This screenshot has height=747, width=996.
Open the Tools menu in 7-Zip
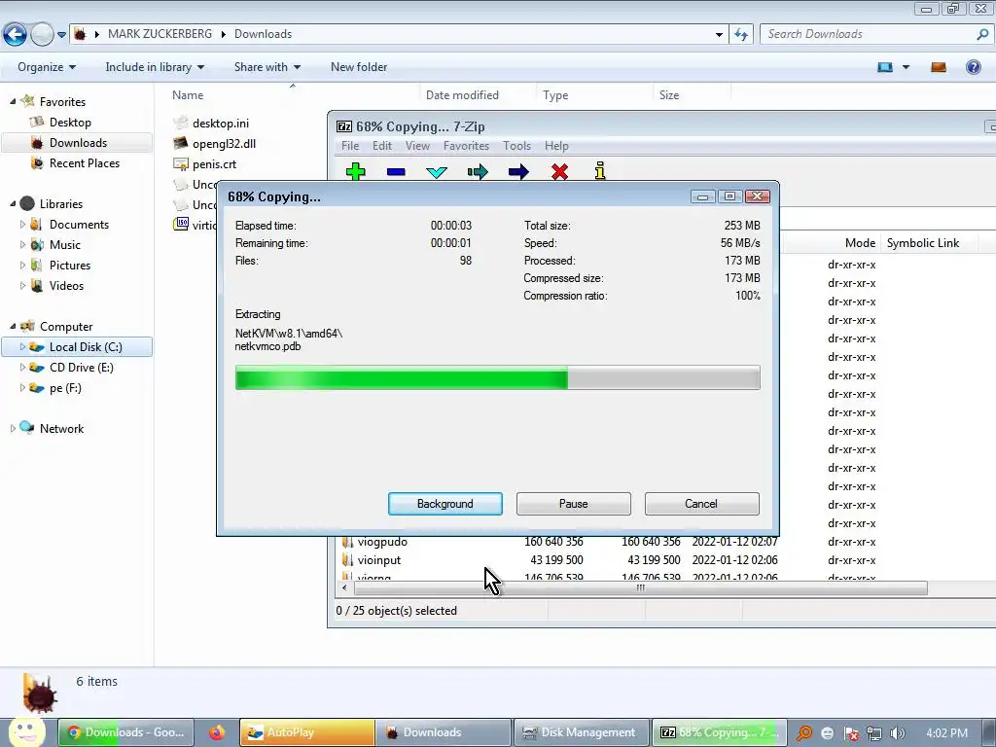[516, 146]
